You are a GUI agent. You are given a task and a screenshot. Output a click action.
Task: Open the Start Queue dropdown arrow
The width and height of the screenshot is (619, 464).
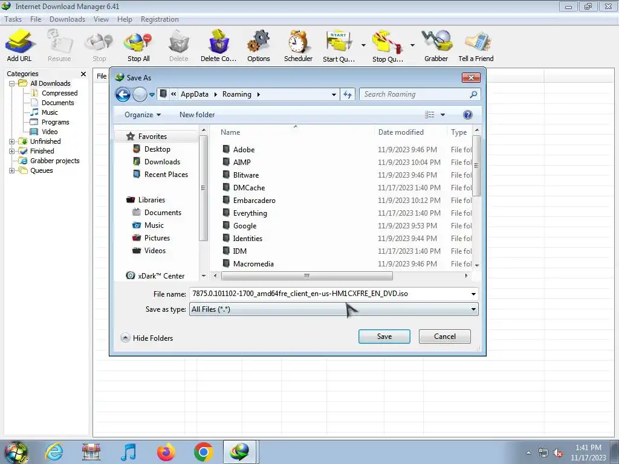[x=363, y=45]
